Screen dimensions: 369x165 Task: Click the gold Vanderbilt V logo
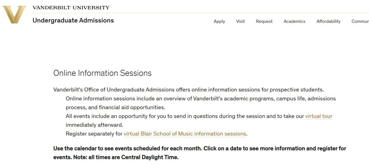[x=14, y=15]
